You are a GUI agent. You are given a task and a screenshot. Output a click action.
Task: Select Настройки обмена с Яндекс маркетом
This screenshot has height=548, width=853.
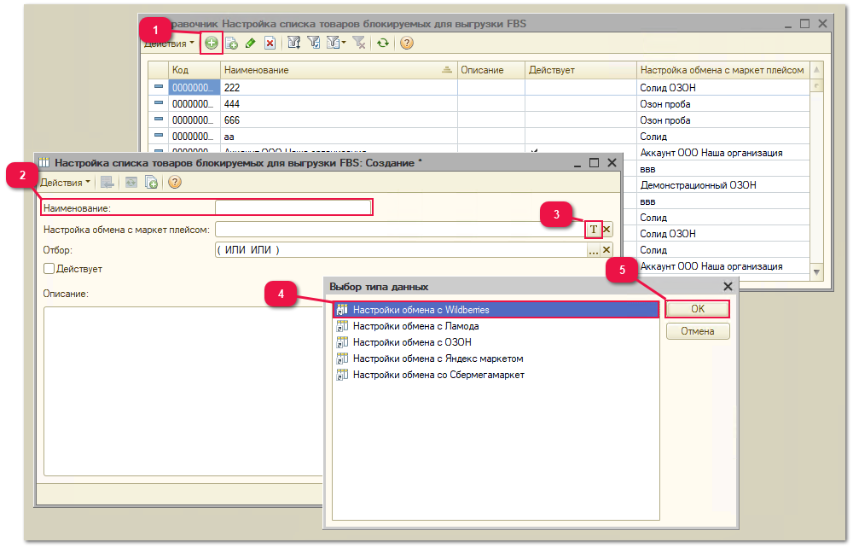[x=496, y=359]
